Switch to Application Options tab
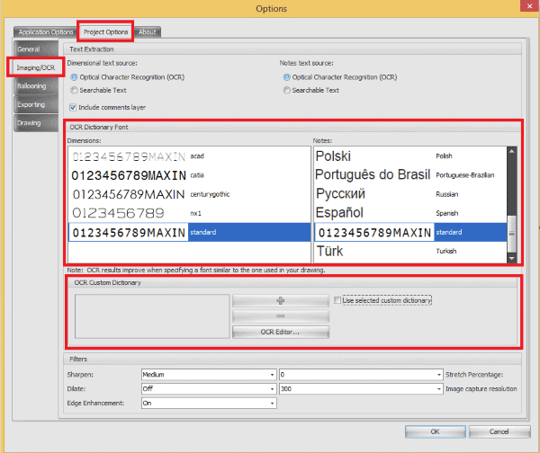The height and width of the screenshot is (453, 540). pyautogui.click(x=46, y=32)
